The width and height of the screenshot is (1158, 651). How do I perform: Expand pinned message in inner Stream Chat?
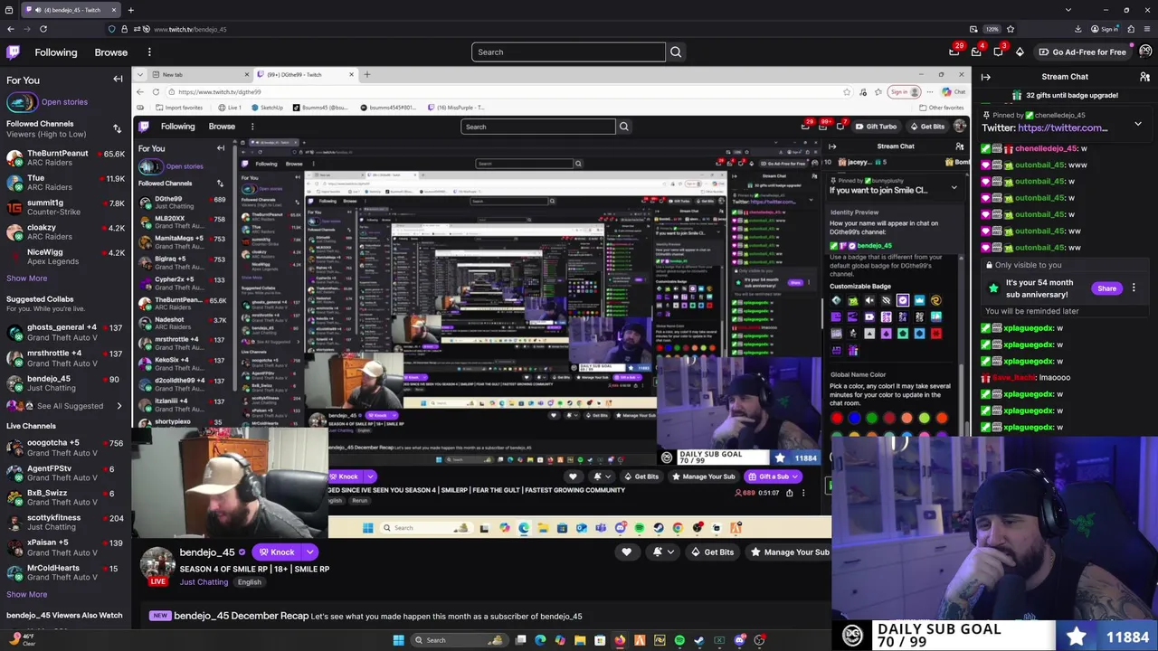[954, 187]
